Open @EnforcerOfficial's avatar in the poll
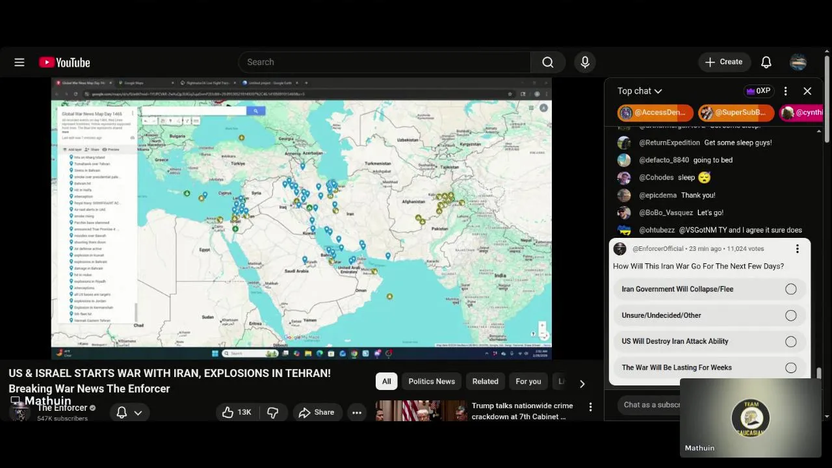The width and height of the screenshot is (832, 468). coord(620,249)
